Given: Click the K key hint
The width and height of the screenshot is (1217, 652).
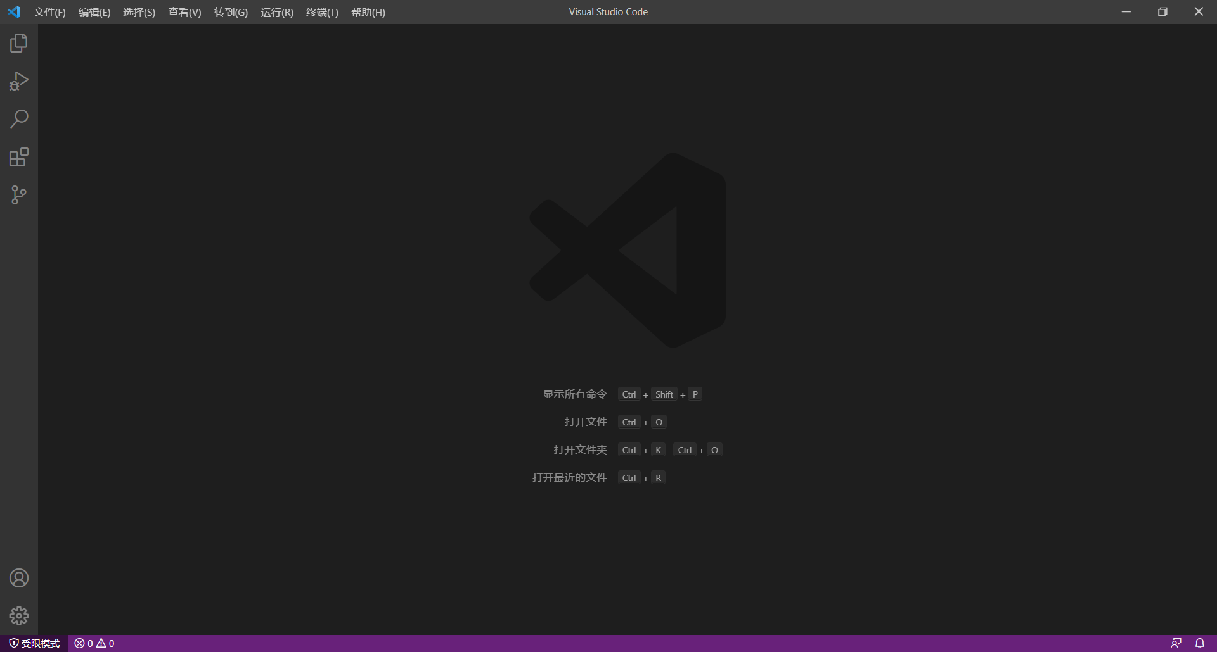Looking at the screenshot, I should [659, 450].
